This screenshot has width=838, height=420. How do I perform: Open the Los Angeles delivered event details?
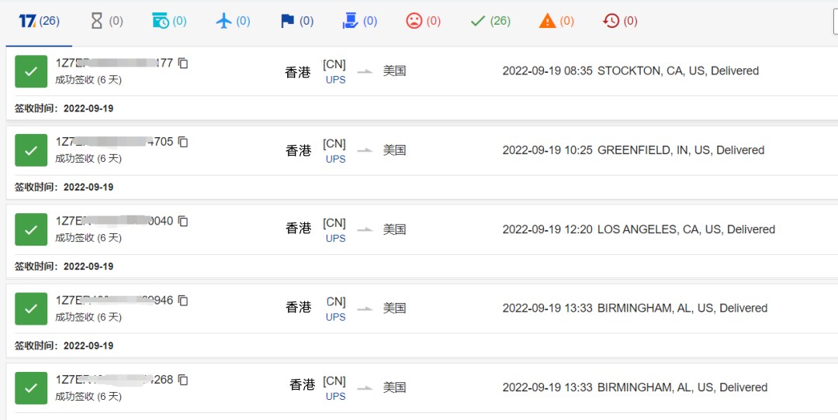tap(639, 229)
